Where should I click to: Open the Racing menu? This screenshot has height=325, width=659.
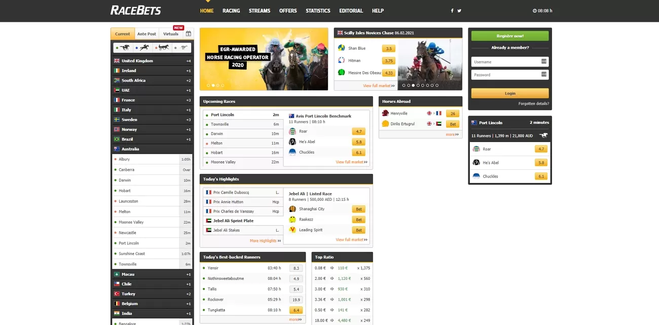tap(231, 11)
